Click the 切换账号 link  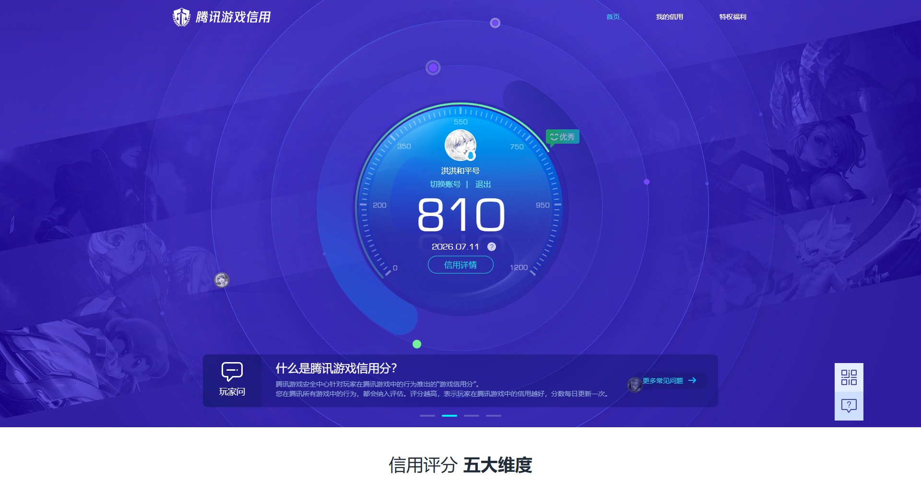pyautogui.click(x=445, y=184)
